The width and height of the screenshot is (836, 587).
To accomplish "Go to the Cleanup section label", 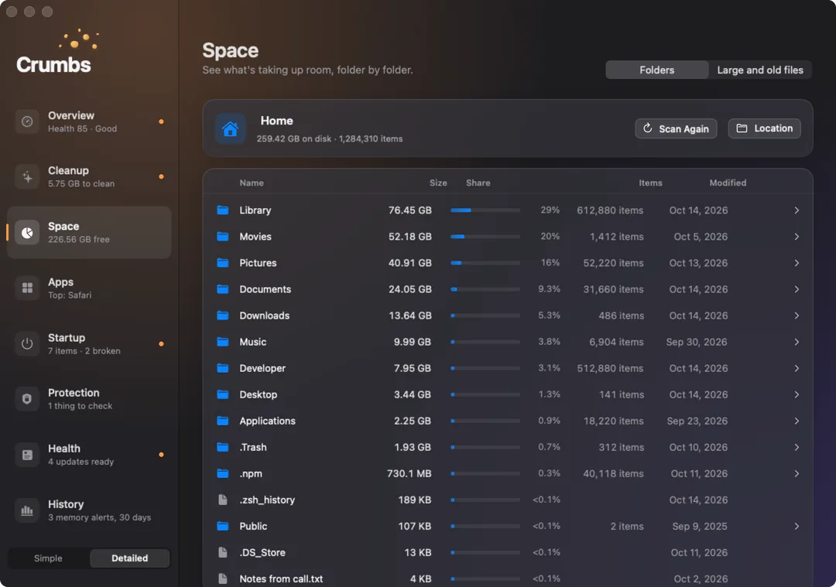I will tap(68, 170).
